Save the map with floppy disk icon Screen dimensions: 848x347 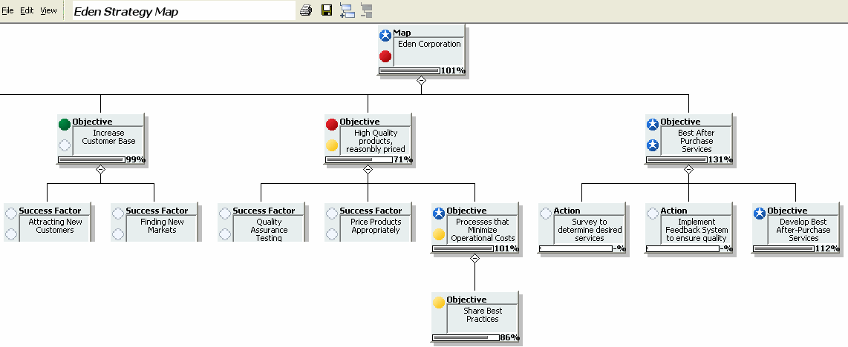pyautogui.click(x=327, y=10)
